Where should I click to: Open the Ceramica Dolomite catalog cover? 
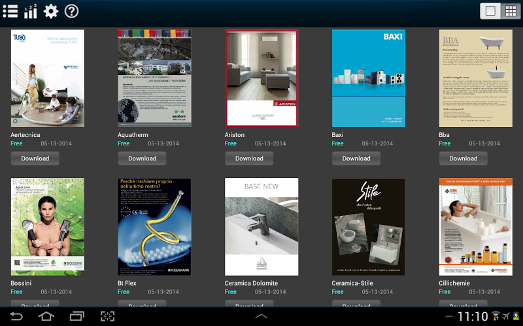(x=261, y=227)
